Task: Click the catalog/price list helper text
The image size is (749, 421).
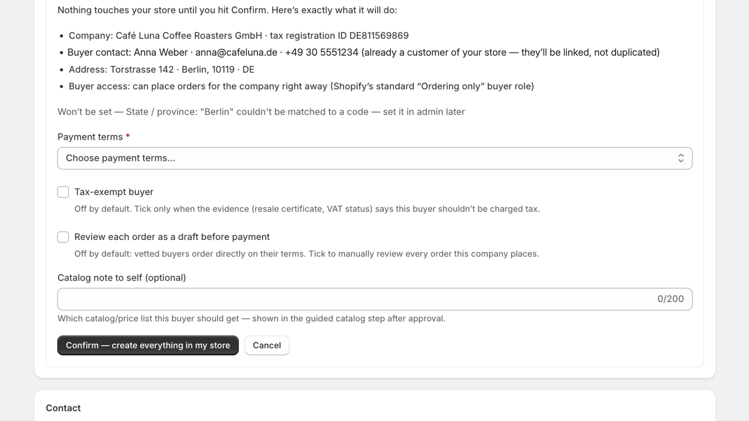Action: click(251, 319)
